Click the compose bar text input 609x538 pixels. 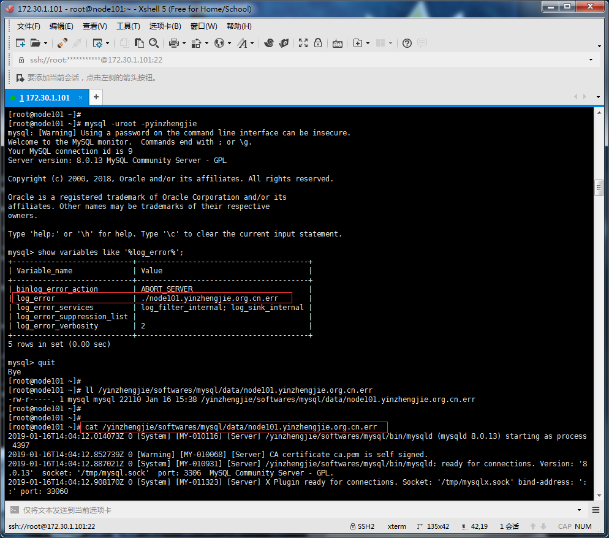tap(297, 510)
